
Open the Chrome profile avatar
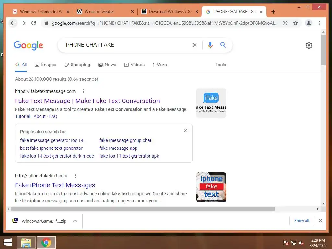tap(309, 23)
